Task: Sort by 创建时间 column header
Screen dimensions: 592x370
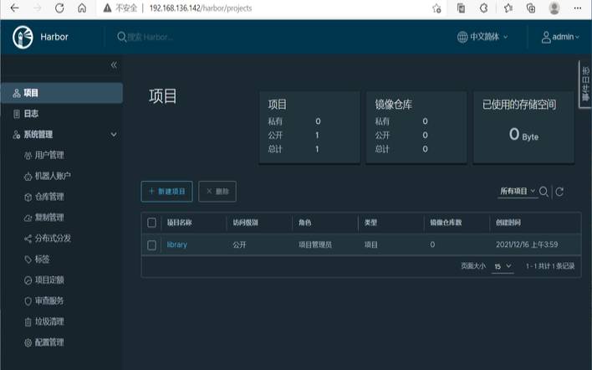Action: point(508,223)
